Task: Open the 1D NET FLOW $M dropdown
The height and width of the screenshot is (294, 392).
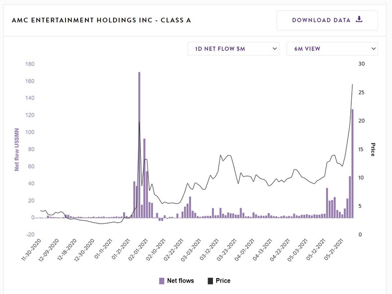Action: (233, 49)
